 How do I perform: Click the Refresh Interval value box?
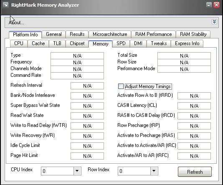87,86
